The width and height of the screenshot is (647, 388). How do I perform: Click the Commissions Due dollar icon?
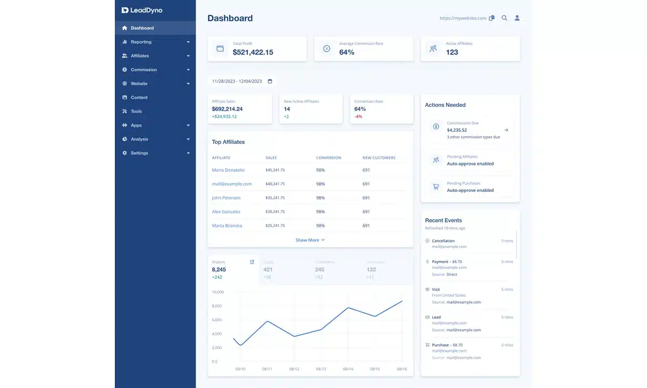(436, 127)
